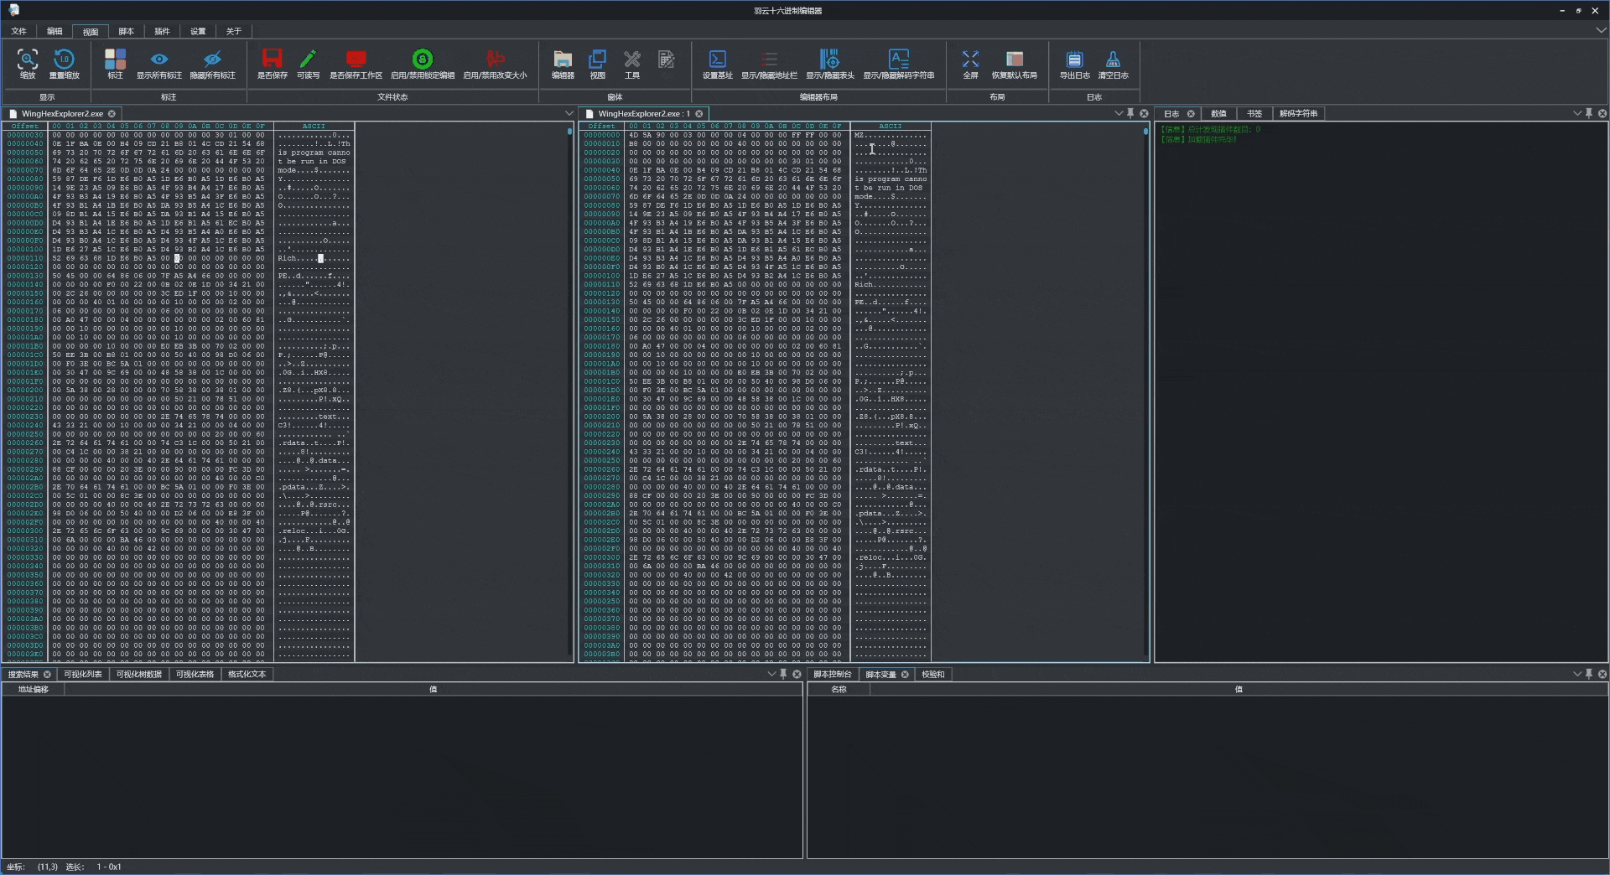Click the 缩放 zoom icon

coord(28,60)
